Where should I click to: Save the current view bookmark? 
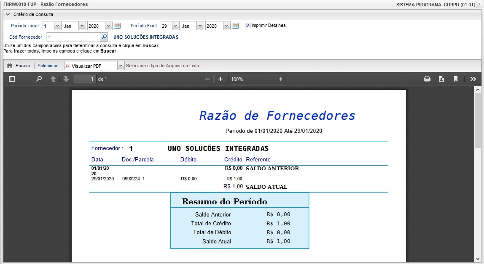[x=456, y=79]
